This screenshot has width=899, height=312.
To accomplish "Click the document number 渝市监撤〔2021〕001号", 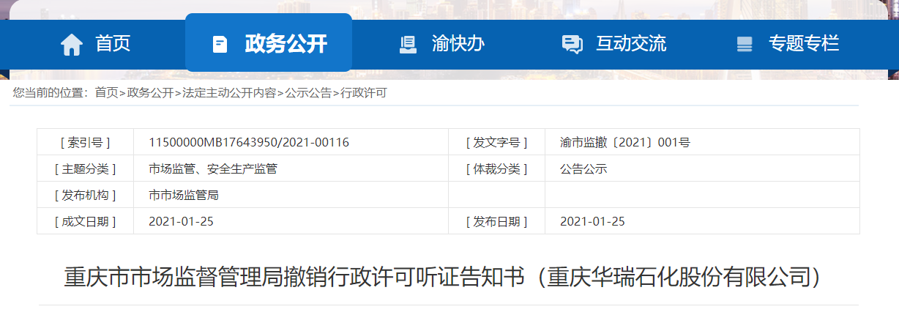I will [625, 142].
